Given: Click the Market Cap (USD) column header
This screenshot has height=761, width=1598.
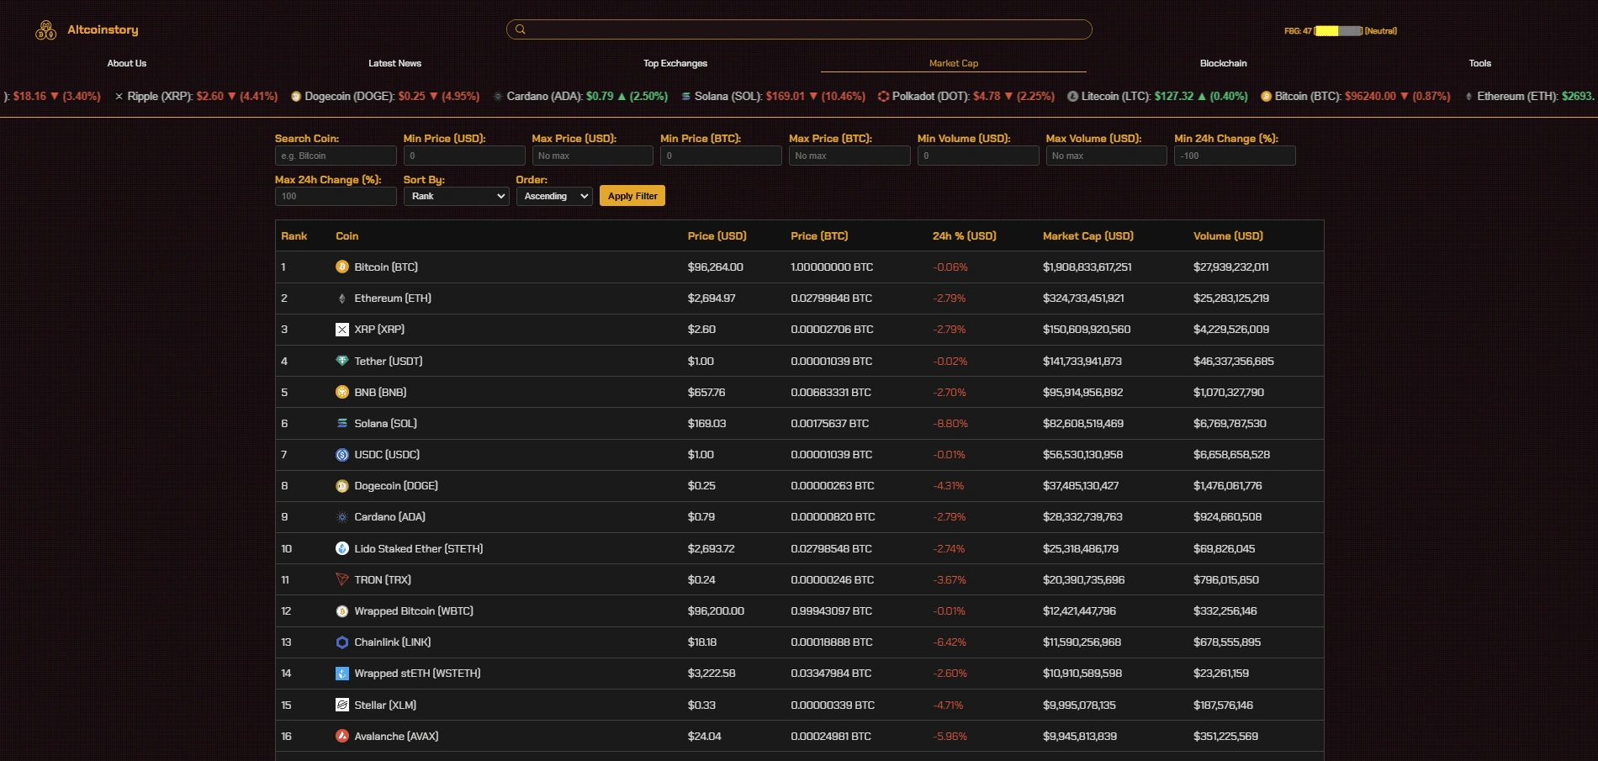Looking at the screenshot, I should pyautogui.click(x=1088, y=236).
